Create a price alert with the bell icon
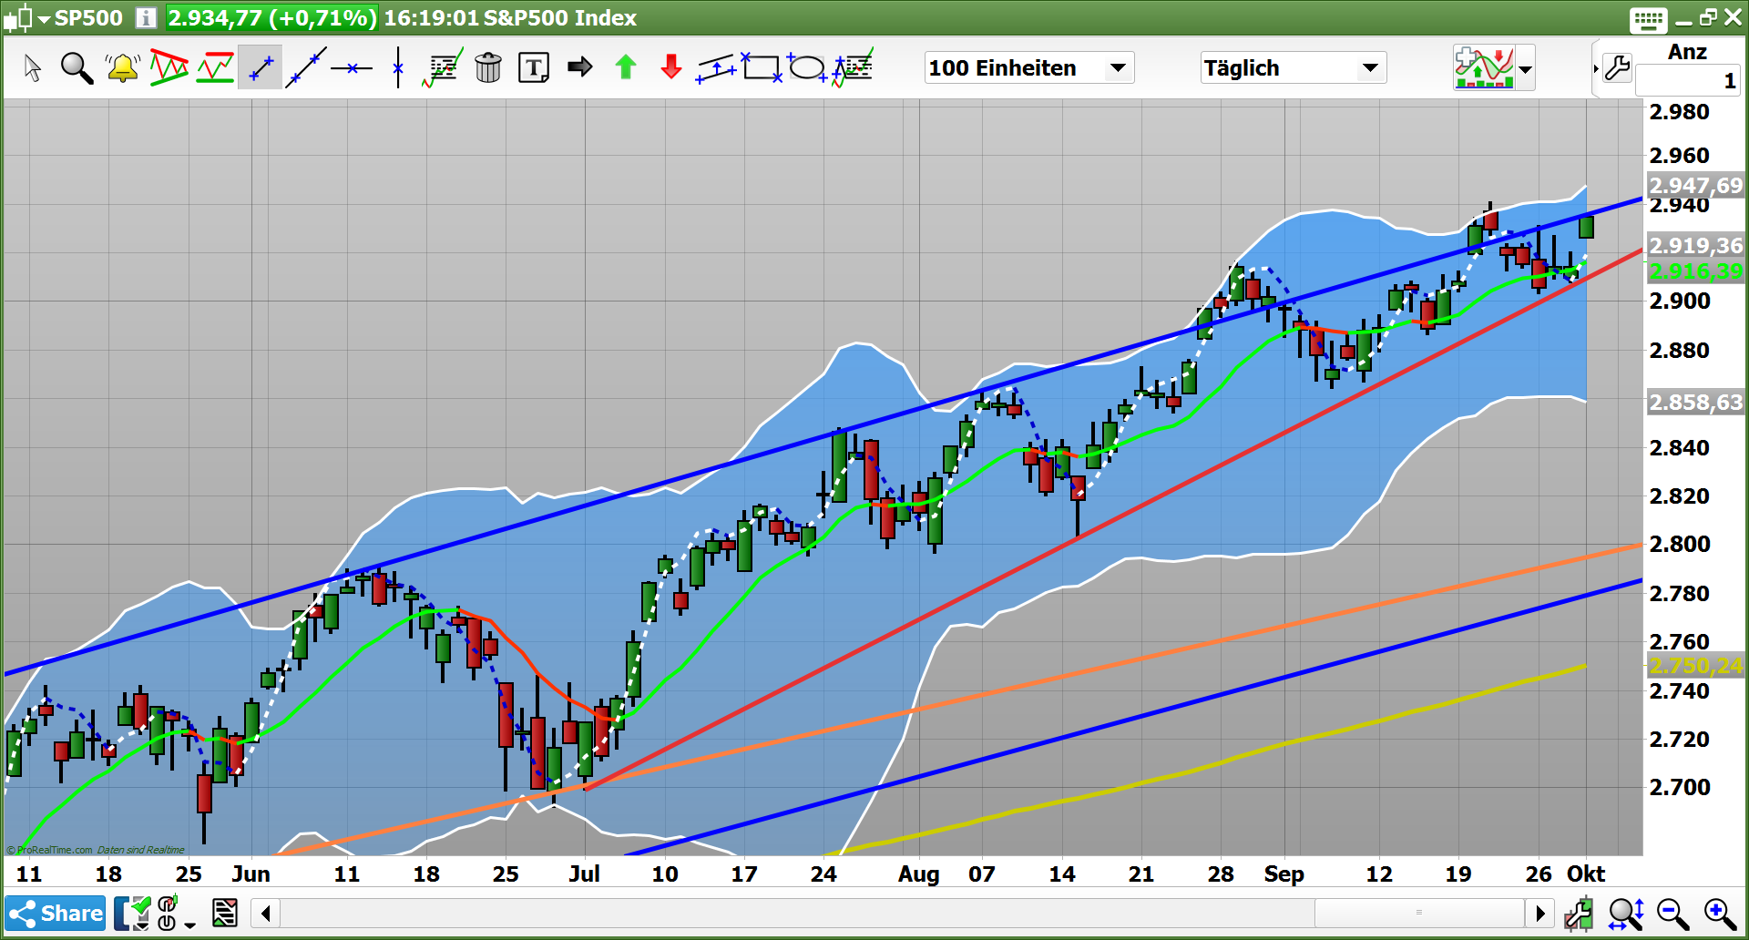 click(122, 68)
